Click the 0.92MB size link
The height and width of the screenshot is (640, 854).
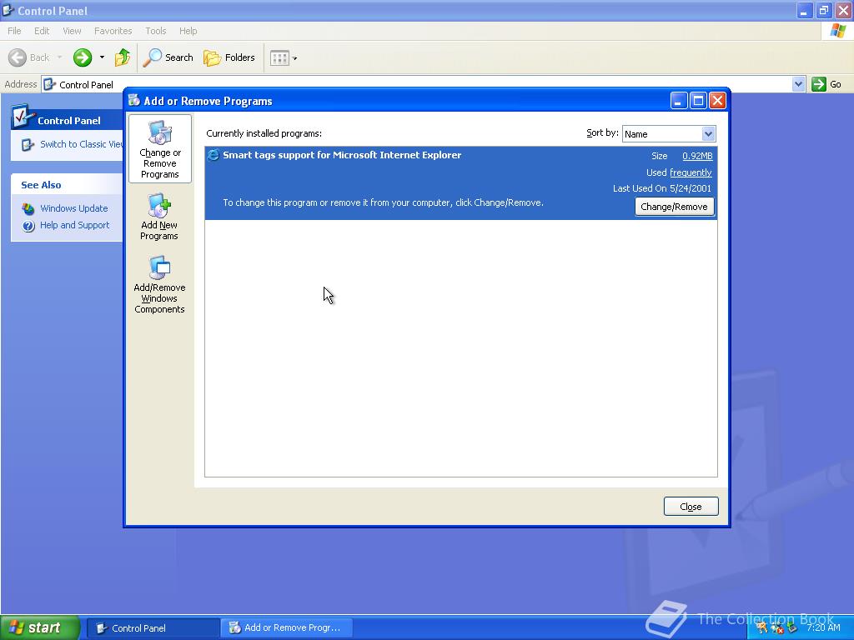(x=697, y=156)
